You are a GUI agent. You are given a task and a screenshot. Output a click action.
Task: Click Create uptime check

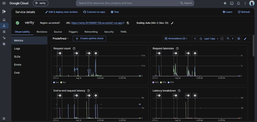90,39
